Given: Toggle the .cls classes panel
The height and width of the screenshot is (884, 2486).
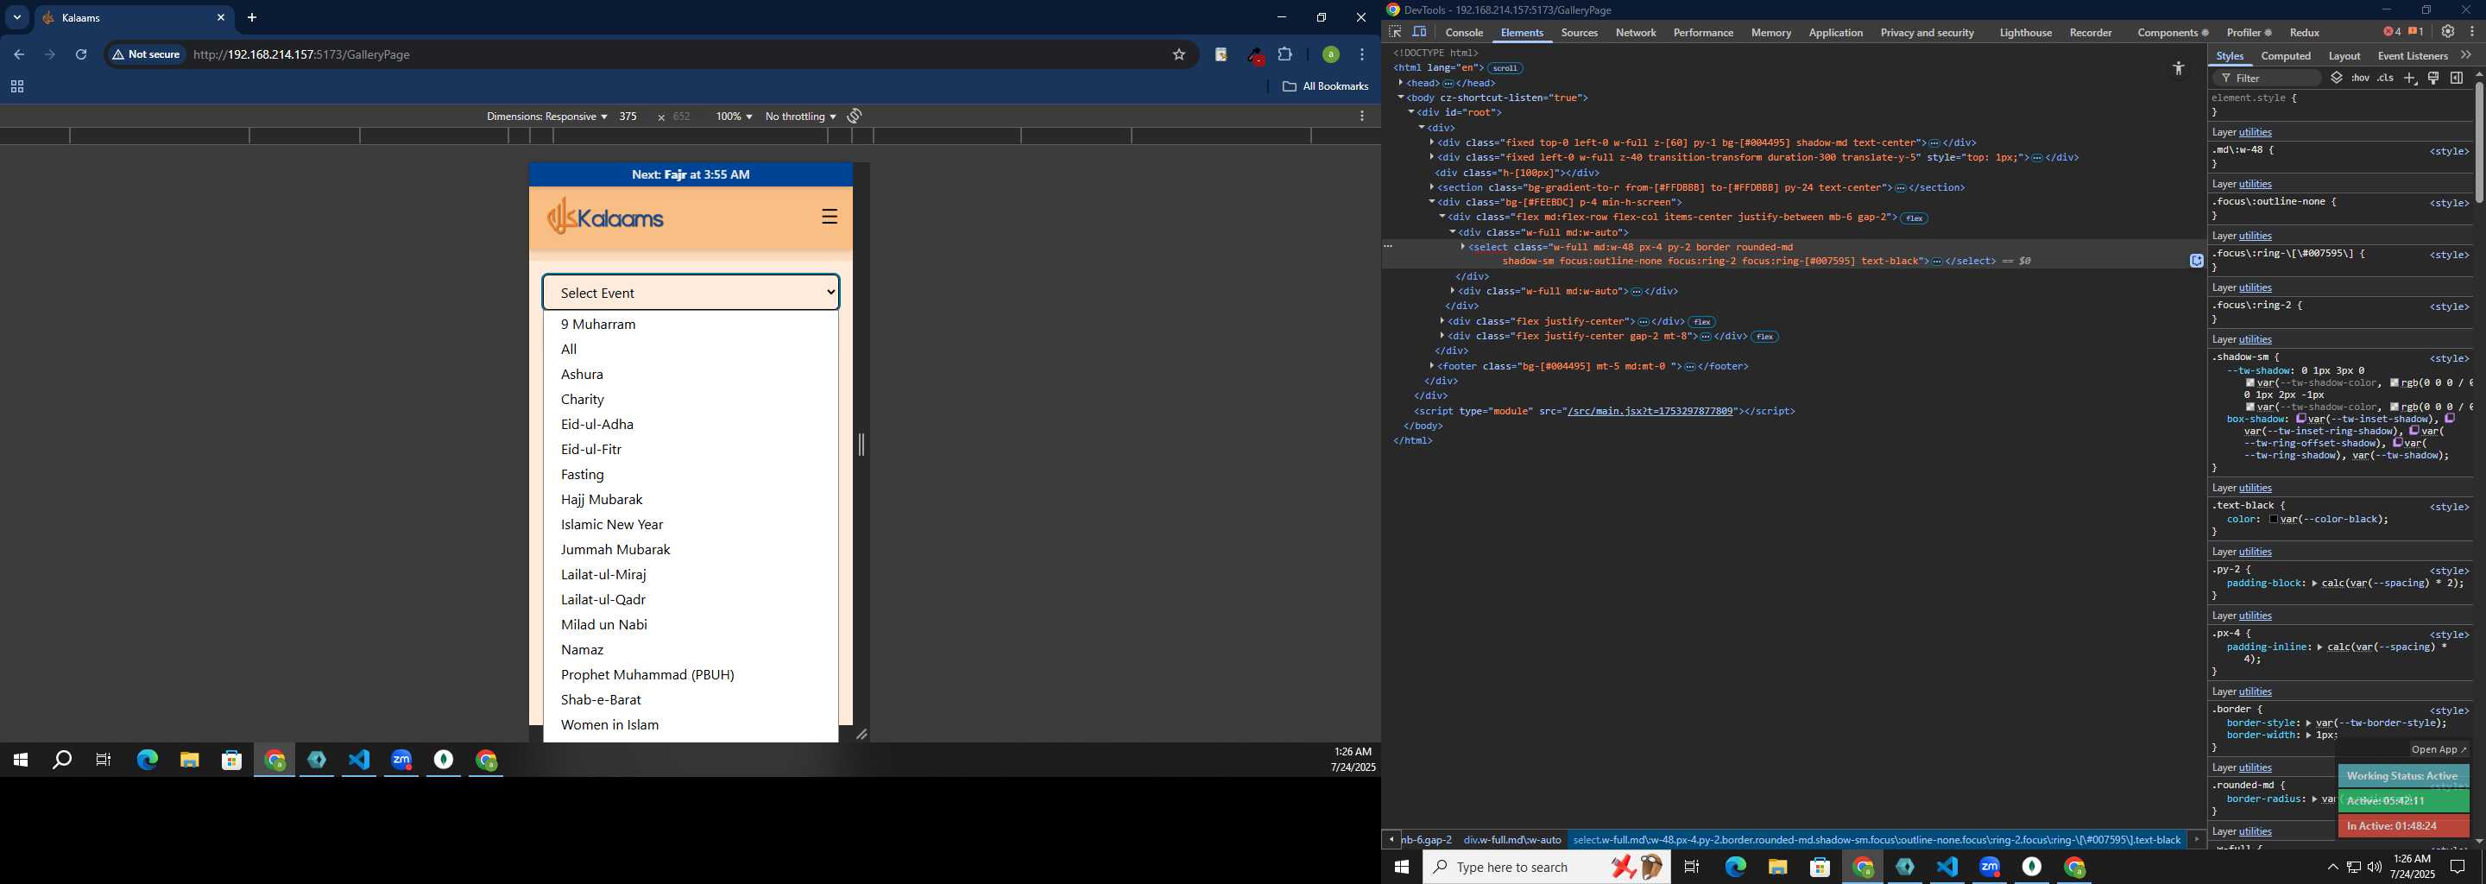Looking at the screenshot, I should pyautogui.click(x=2386, y=79).
